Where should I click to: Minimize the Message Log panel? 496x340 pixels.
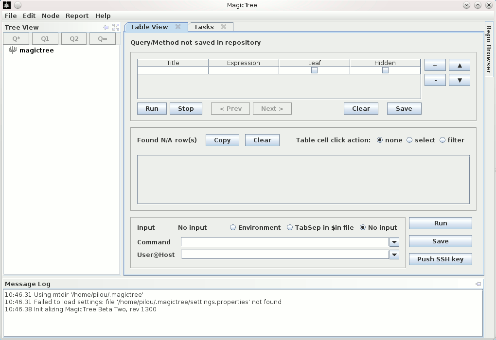[x=478, y=284]
